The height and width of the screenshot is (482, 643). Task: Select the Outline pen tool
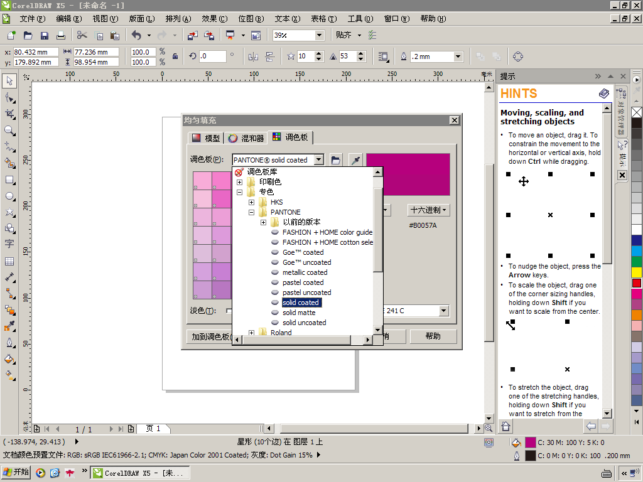(x=9, y=343)
